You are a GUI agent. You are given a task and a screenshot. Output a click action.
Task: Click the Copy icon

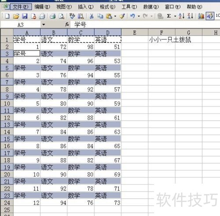coord(100,16)
